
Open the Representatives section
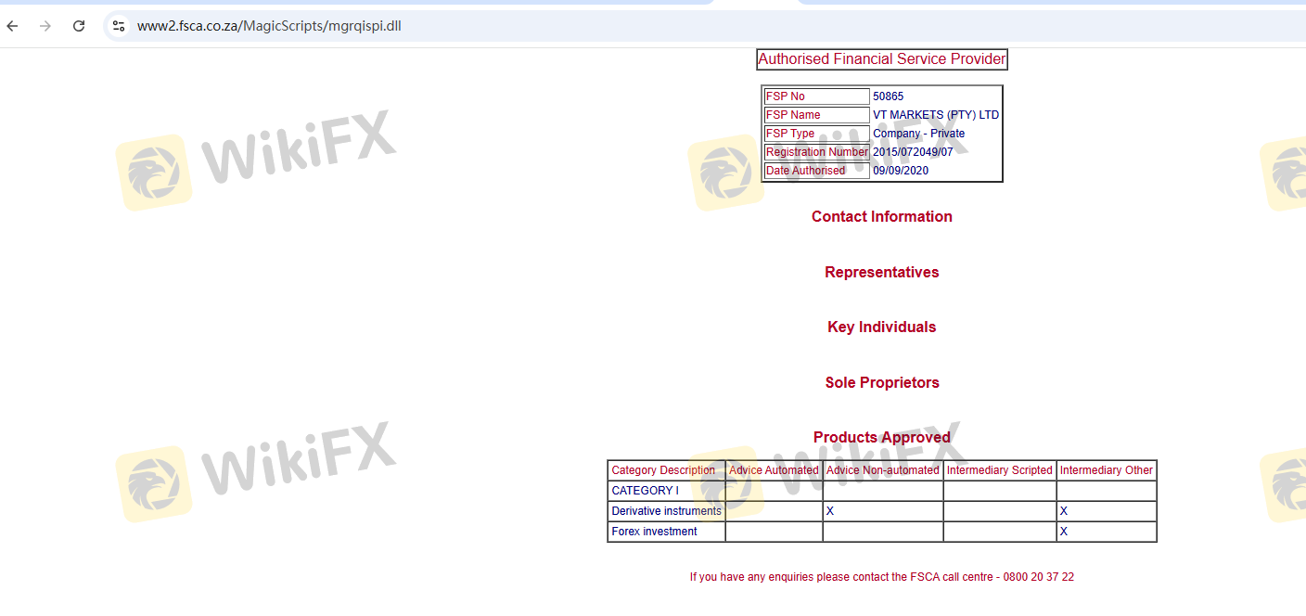[882, 272]
